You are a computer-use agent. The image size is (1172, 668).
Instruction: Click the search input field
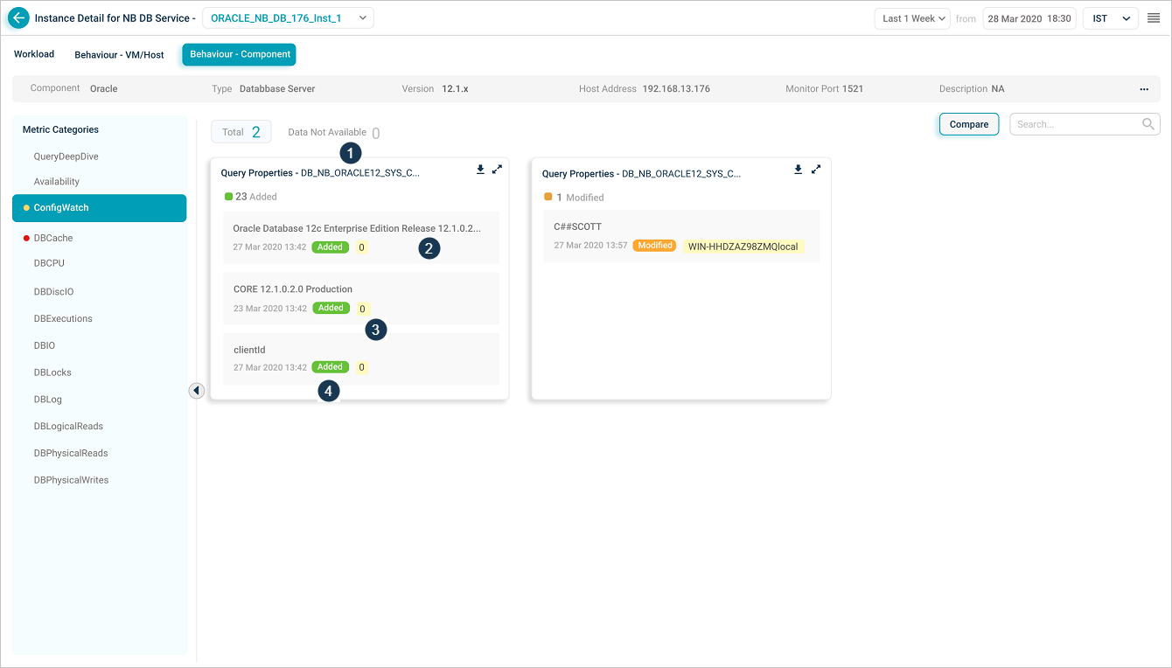tap(1075, 124)
